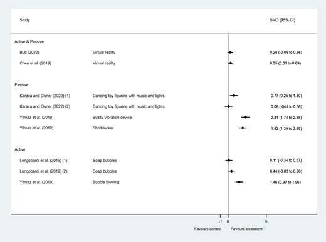
Task: Click the 'Bubble blowing' intervention text
Action: (106, 182)
